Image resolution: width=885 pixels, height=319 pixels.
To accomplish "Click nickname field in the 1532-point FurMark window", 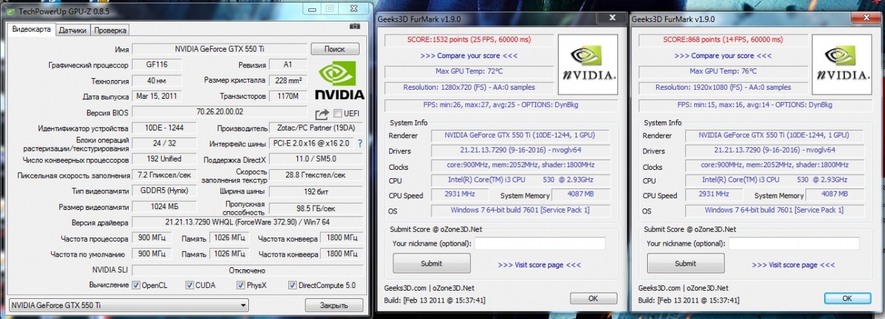I will coord(539,243).
